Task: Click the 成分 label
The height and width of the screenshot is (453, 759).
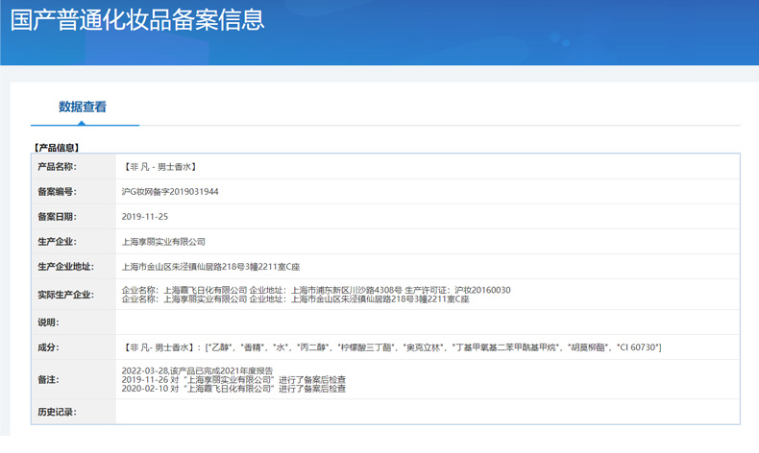Action: 48,347
